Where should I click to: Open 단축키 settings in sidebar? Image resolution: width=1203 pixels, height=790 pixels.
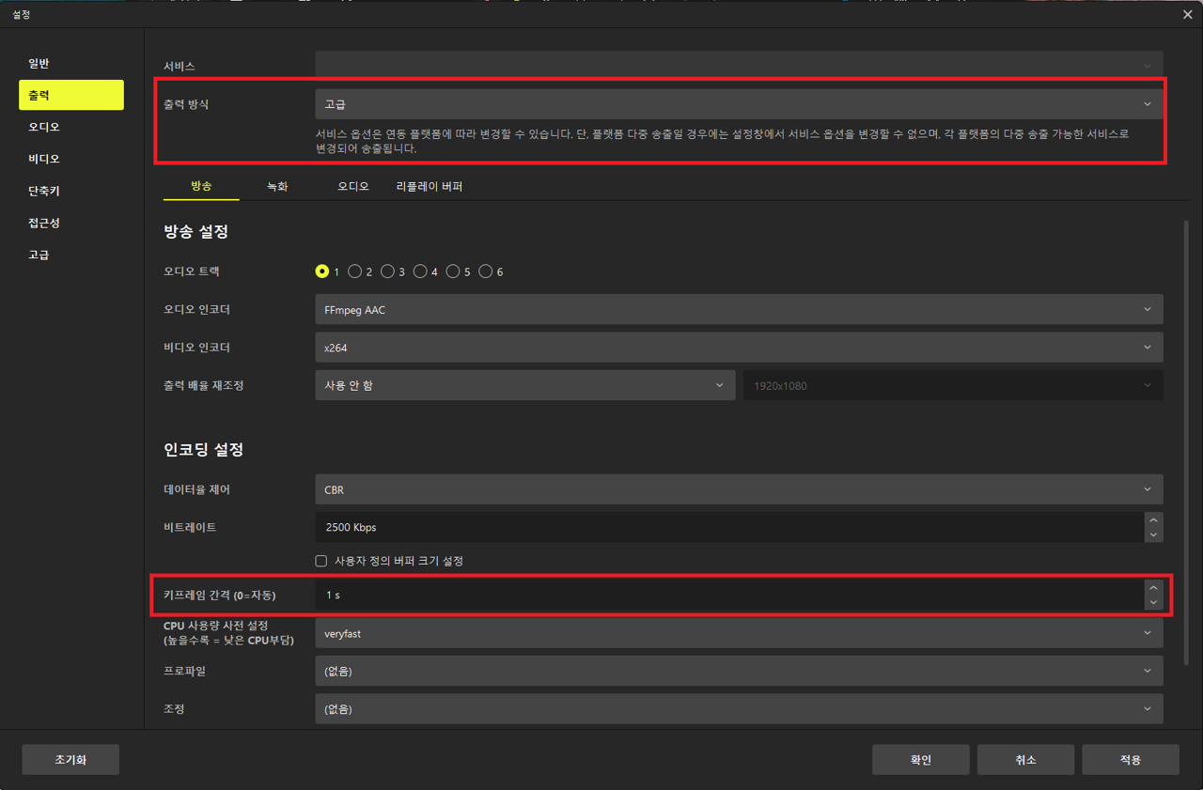pos(44,191)
